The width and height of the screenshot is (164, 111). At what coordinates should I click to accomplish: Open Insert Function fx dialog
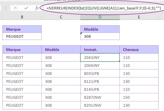click(37, 8)
